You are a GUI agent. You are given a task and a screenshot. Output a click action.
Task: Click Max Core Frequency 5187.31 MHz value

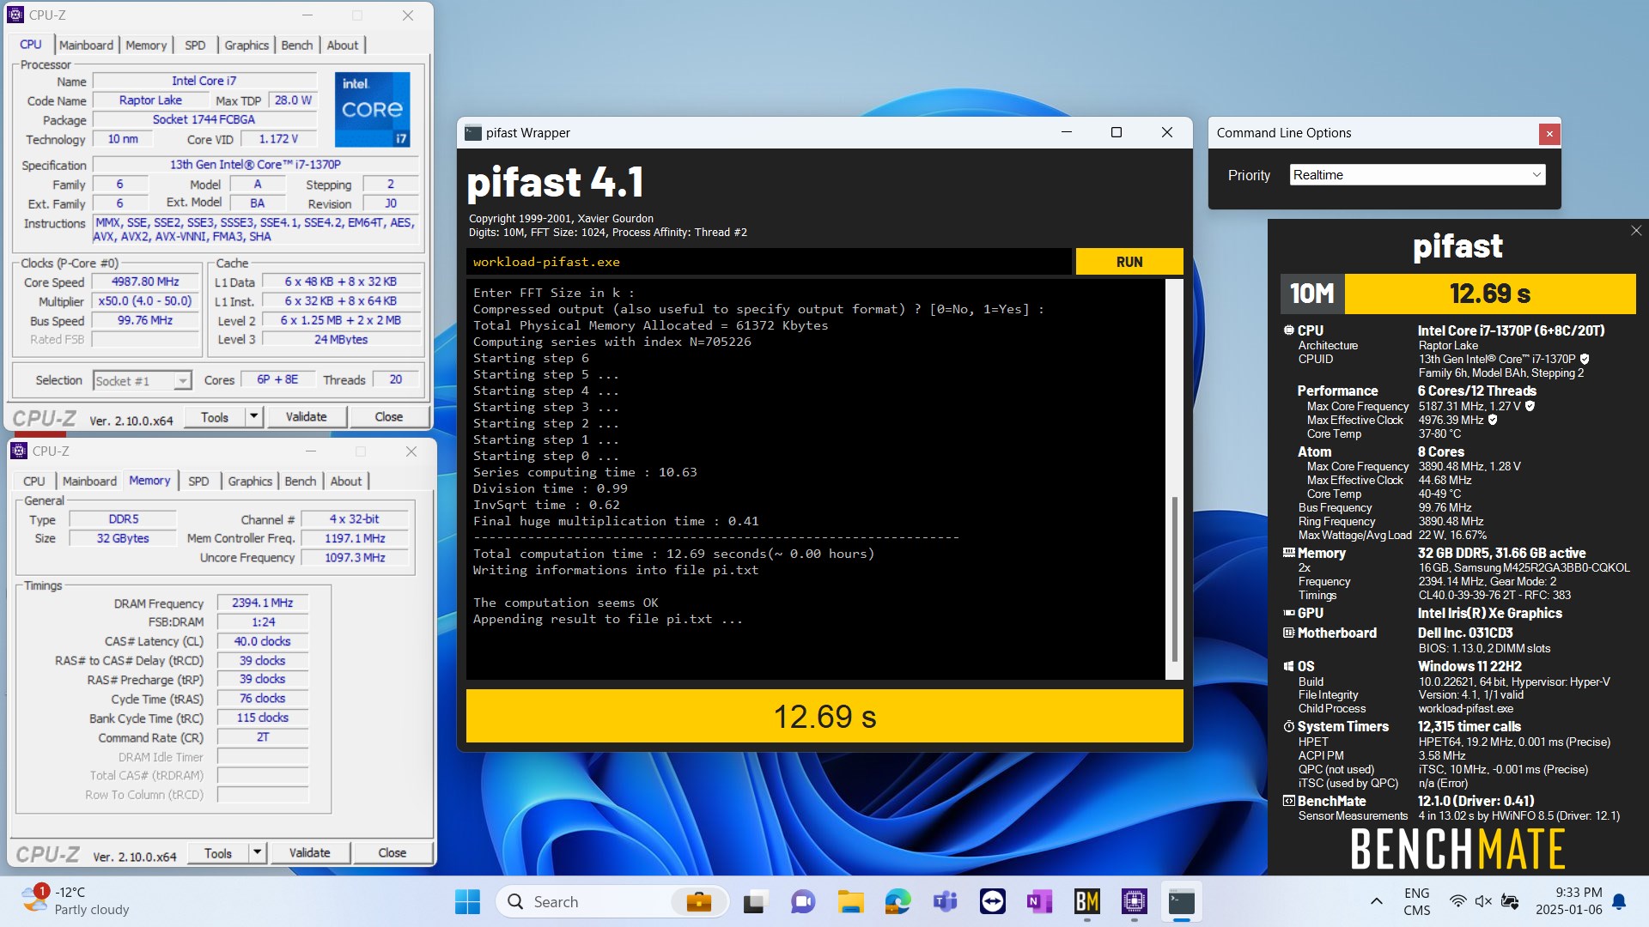[x=1469, y=406]
